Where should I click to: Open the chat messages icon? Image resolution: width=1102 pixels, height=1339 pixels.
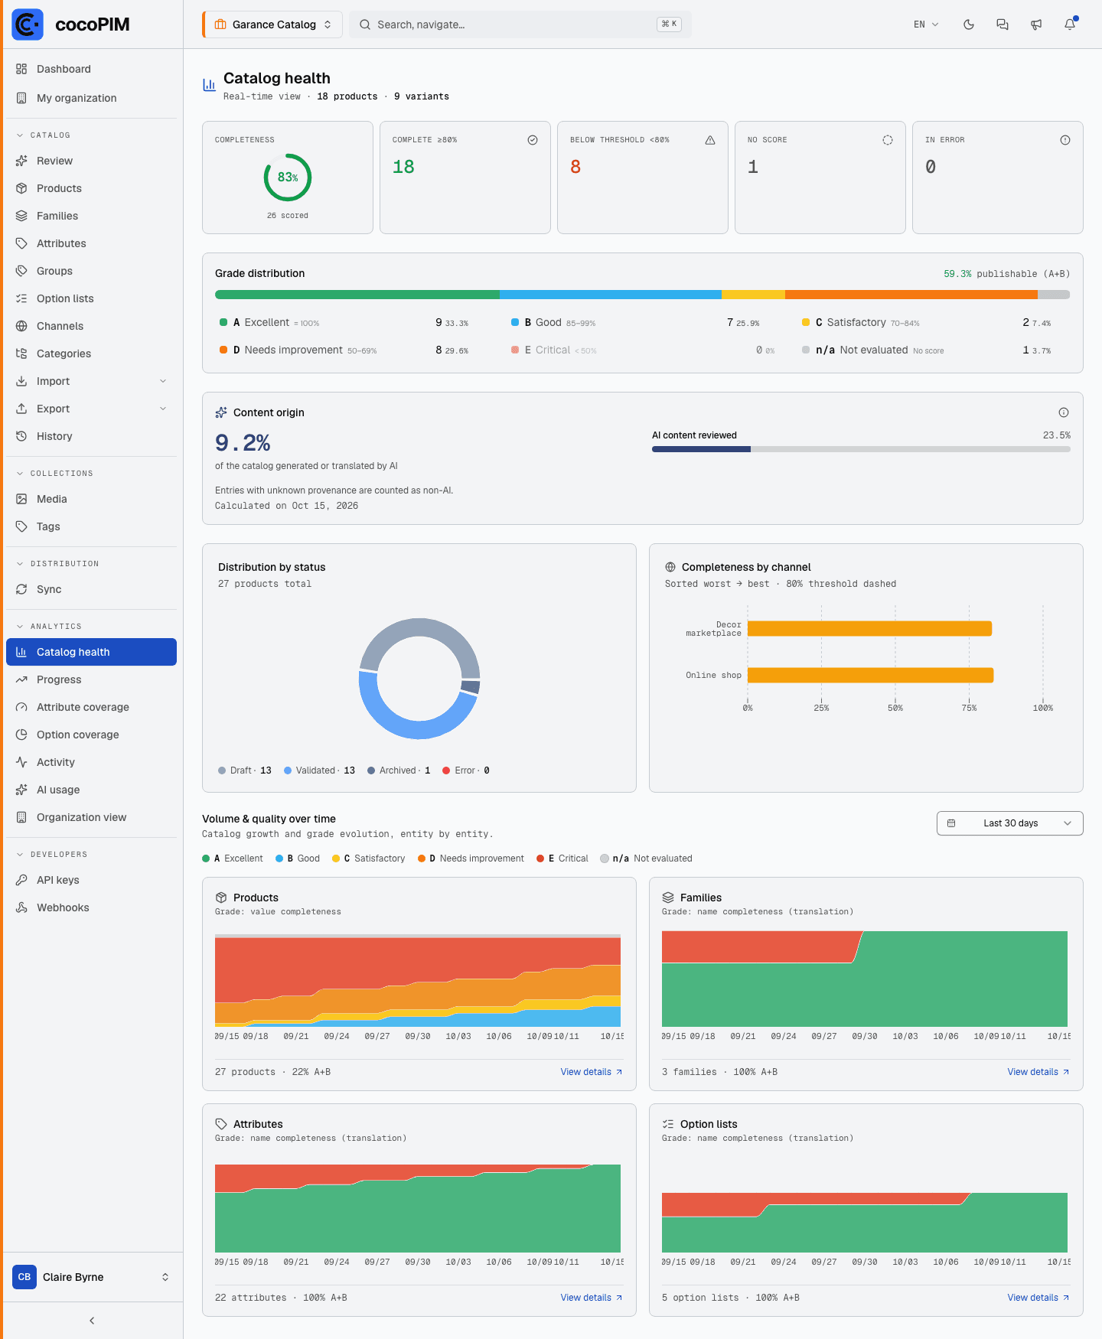tap(1003, 24)
